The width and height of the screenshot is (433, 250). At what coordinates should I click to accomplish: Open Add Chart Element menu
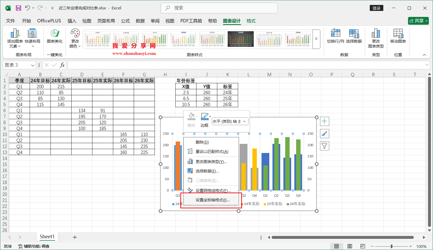(x=15, y=38)
